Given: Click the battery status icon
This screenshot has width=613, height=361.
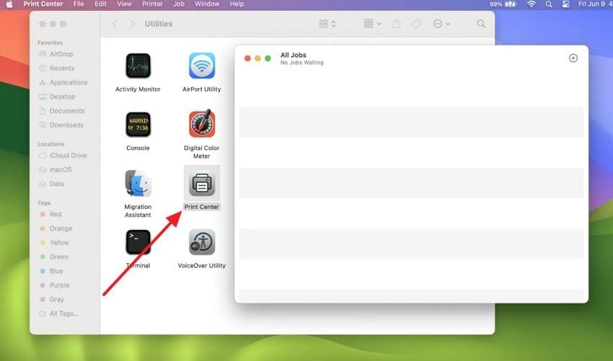Looking at the screenshot, I should 511,4.
